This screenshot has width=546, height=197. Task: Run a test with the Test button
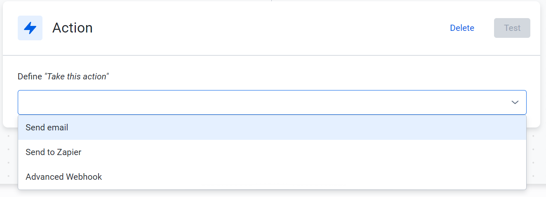512,28
